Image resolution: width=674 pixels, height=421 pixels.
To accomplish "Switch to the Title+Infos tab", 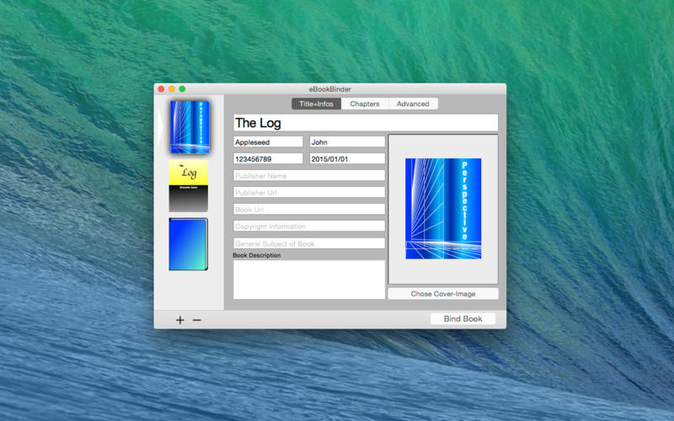I will click(x=317, y=104).
